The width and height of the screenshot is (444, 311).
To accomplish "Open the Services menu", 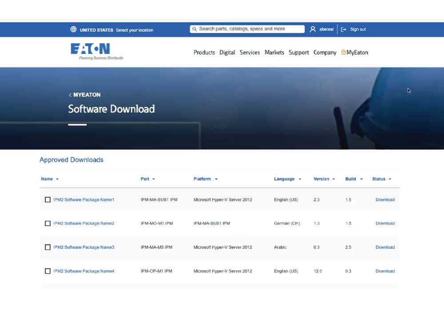I will point(250,52).
